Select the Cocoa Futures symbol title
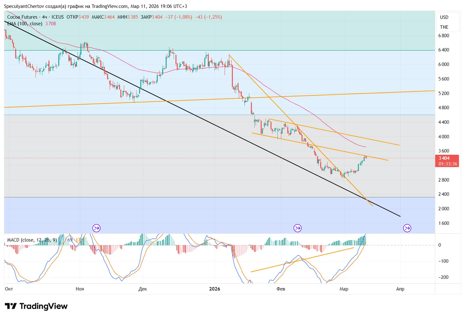 point(22,17)
